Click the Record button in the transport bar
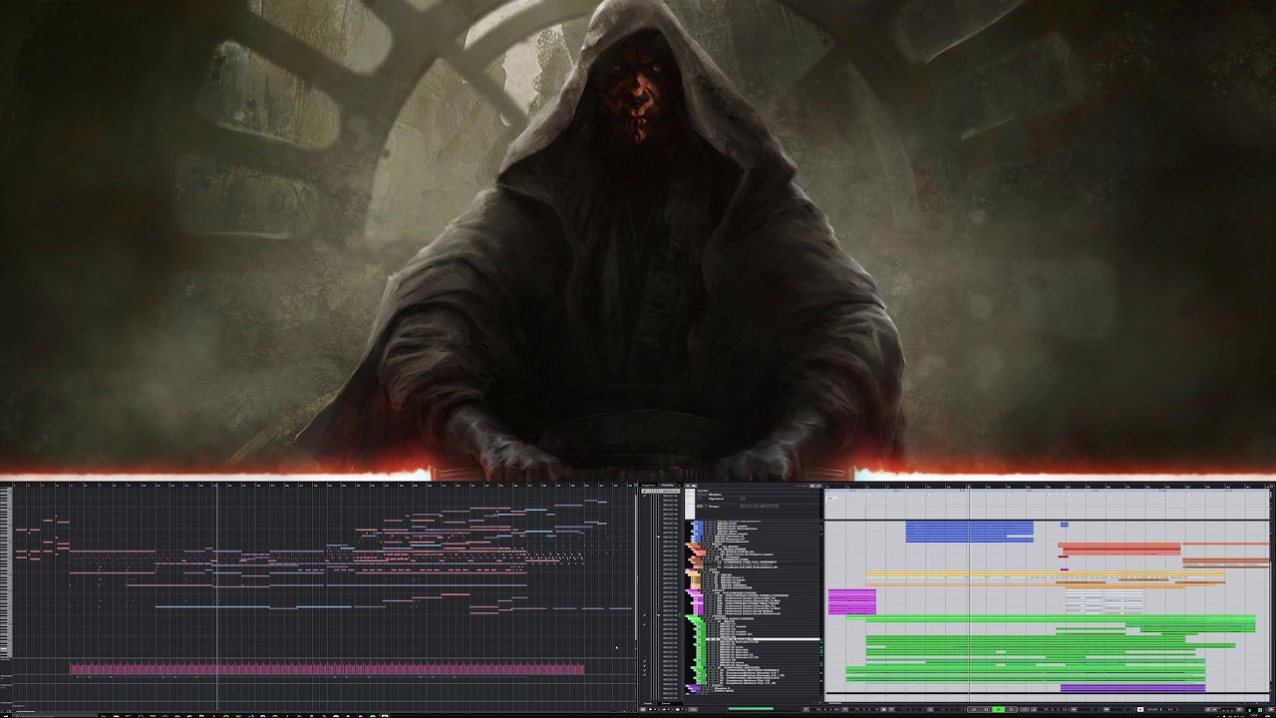 click(1011, 709)
